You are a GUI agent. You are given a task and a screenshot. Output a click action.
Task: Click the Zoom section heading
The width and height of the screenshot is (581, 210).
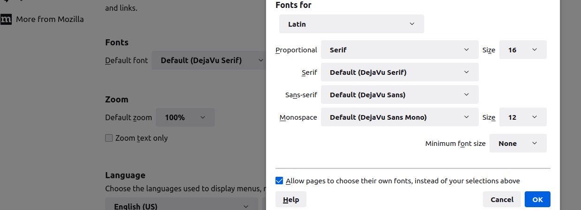click(117, 99)
